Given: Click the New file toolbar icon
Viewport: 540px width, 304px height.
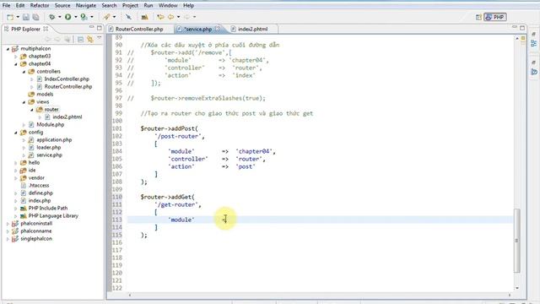Looking at the screenshot, I should (10, 17).
